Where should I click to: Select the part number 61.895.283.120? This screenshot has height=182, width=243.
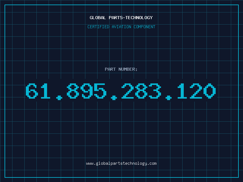tap(121, 92)
